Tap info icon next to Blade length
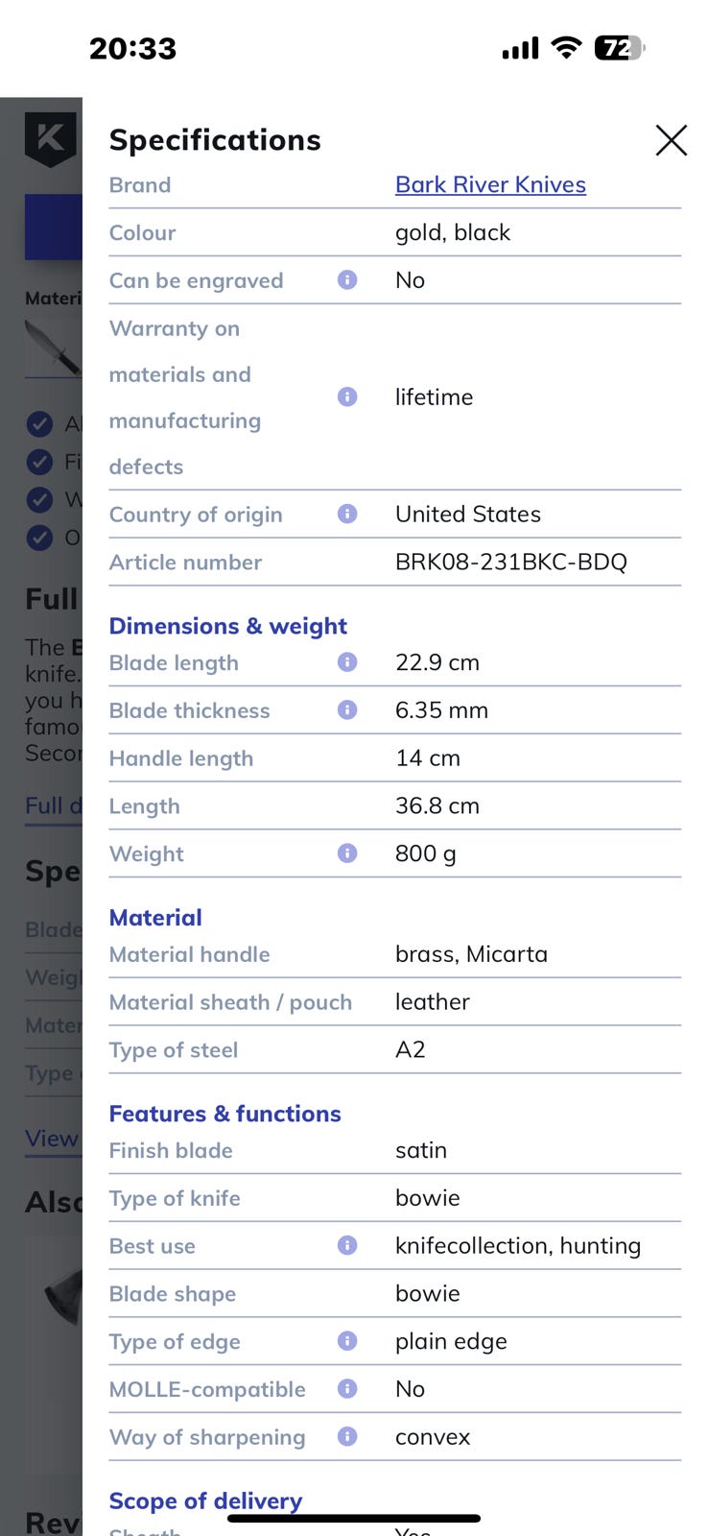This screenshot has width=708, height=1536. pyautogui.click(x=347, y=661)
